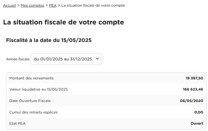Click the large page title heading

coord(63,22)
